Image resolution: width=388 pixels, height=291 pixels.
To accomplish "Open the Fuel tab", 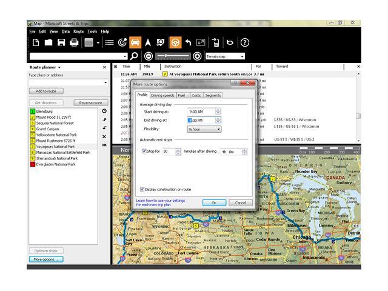I will (182, 95).
